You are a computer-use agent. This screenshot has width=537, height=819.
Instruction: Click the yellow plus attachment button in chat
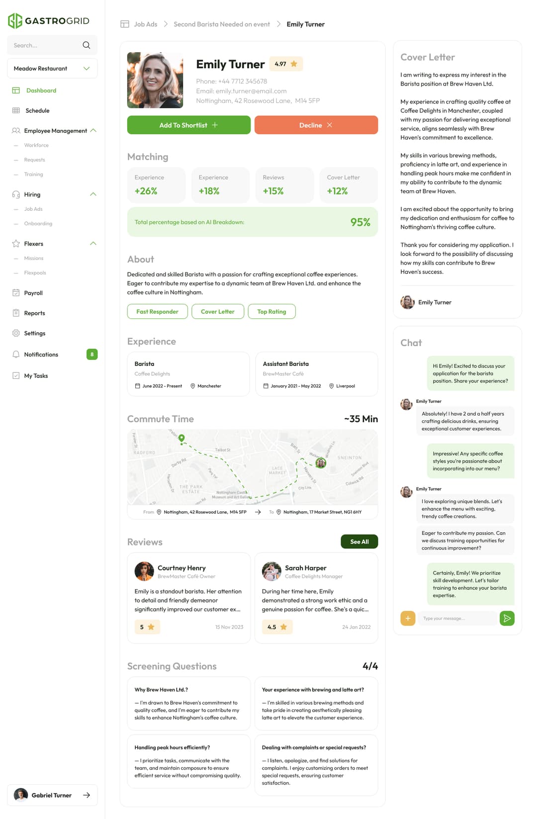[408, 618]
